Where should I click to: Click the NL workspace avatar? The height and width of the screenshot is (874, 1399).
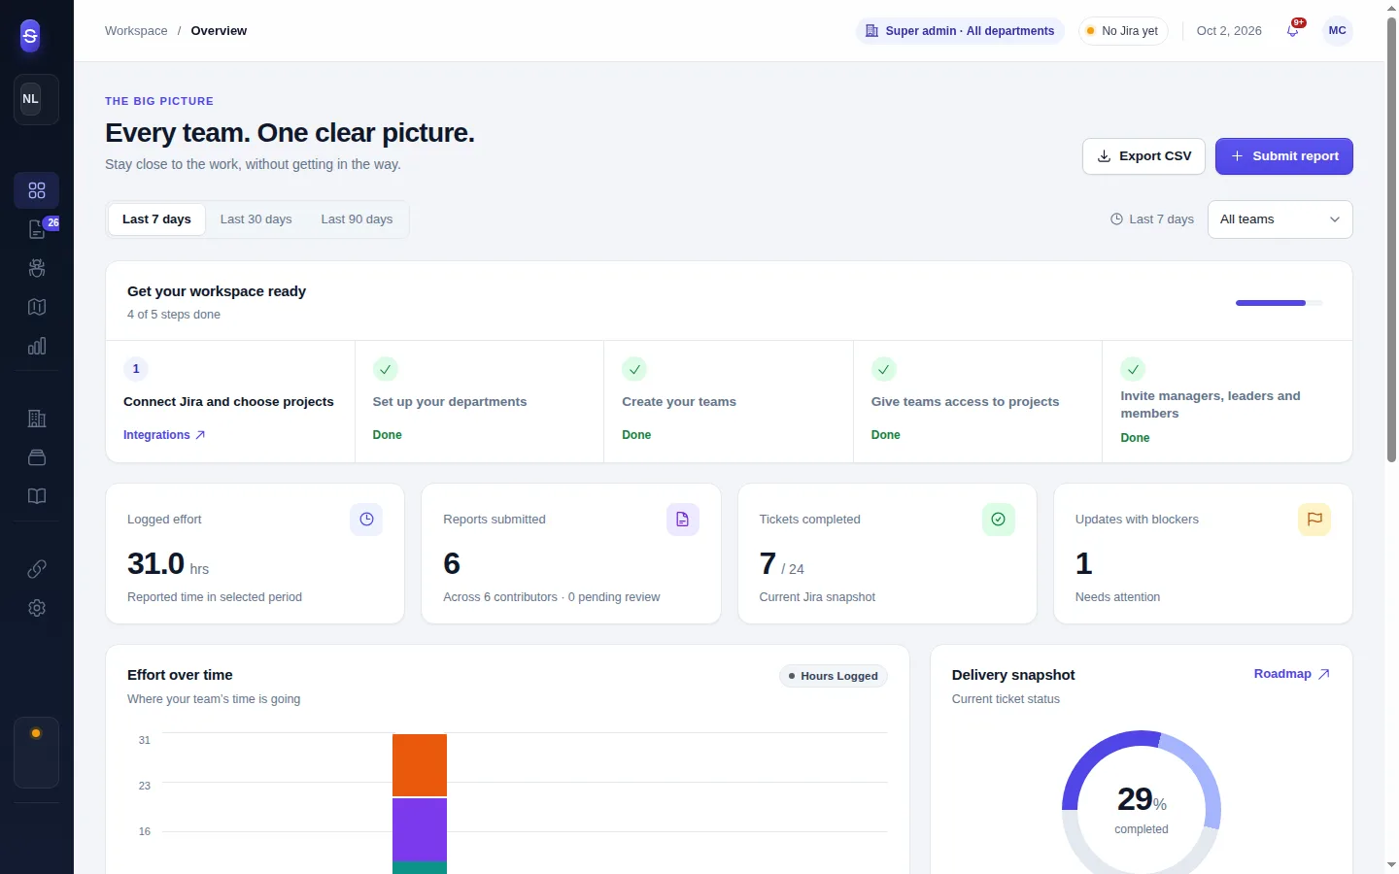pyautogui.click(x=31, y=99)
